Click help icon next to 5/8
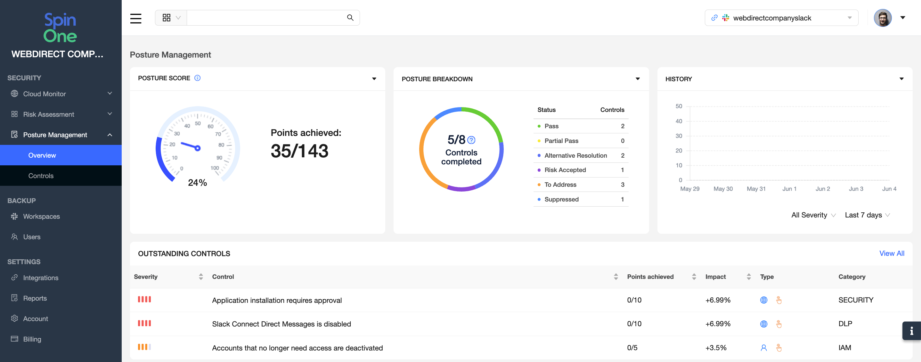The height and width of the screenshot is (362, 921). [471, 140]
